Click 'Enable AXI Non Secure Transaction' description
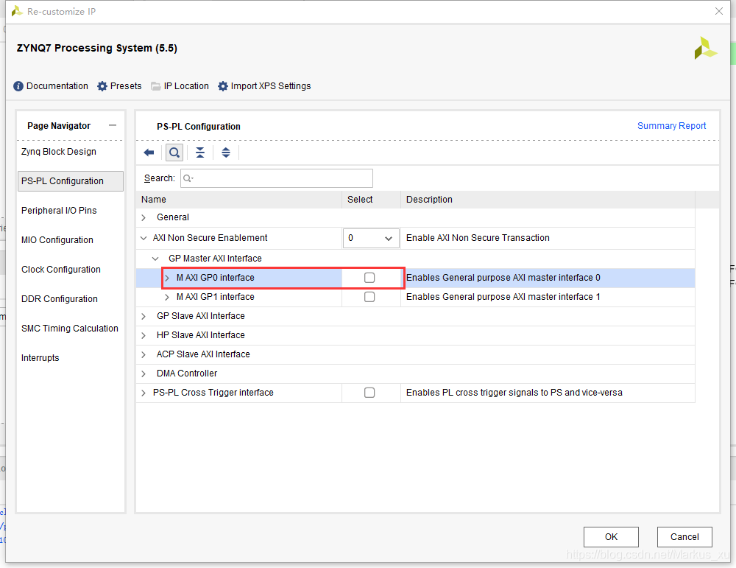Viewport: 736px width, 568px height. click(478, 238)
